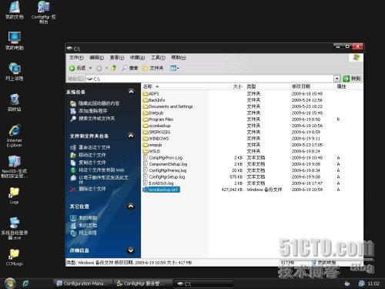
Task: Open the 编辑(E) menu
Action: tap(97, 58)
